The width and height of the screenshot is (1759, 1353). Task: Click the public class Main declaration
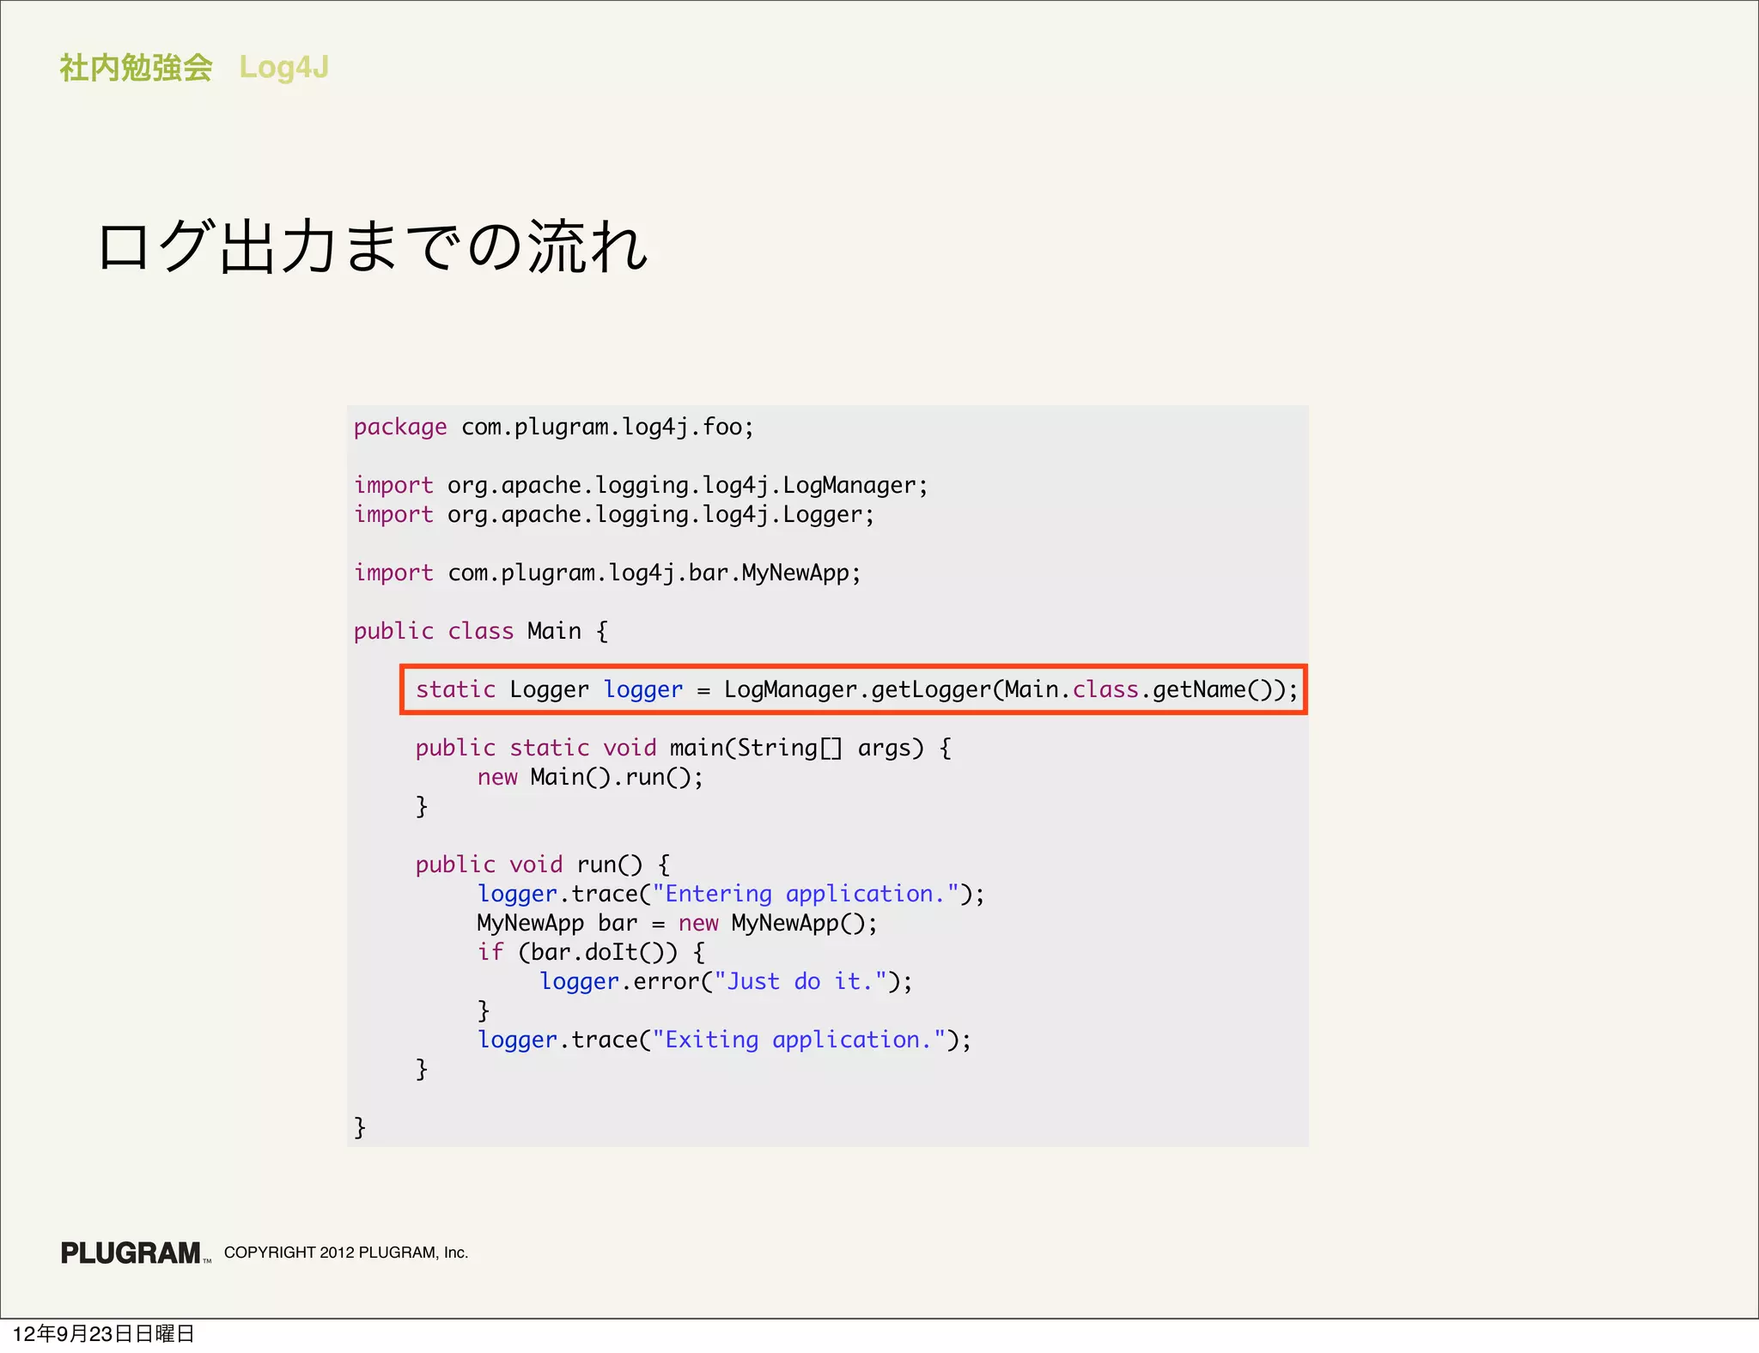point(481,631)
